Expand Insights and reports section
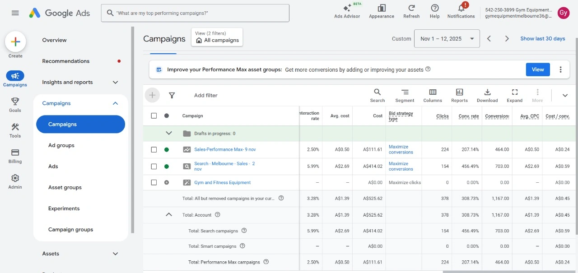Image resolution: width=578 pixels, height=273 pixels. pos(115,82)
